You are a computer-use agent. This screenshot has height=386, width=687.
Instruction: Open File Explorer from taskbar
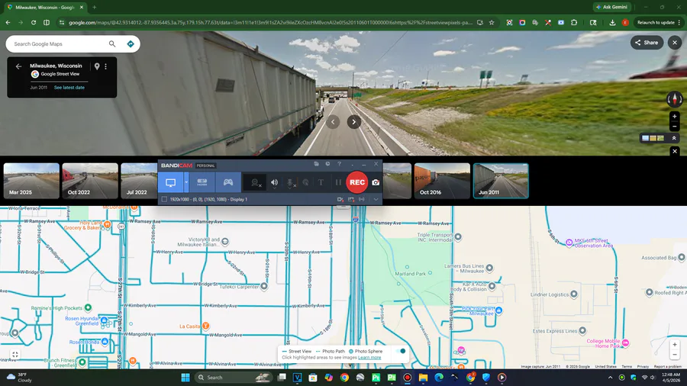[x=423, y=378]
